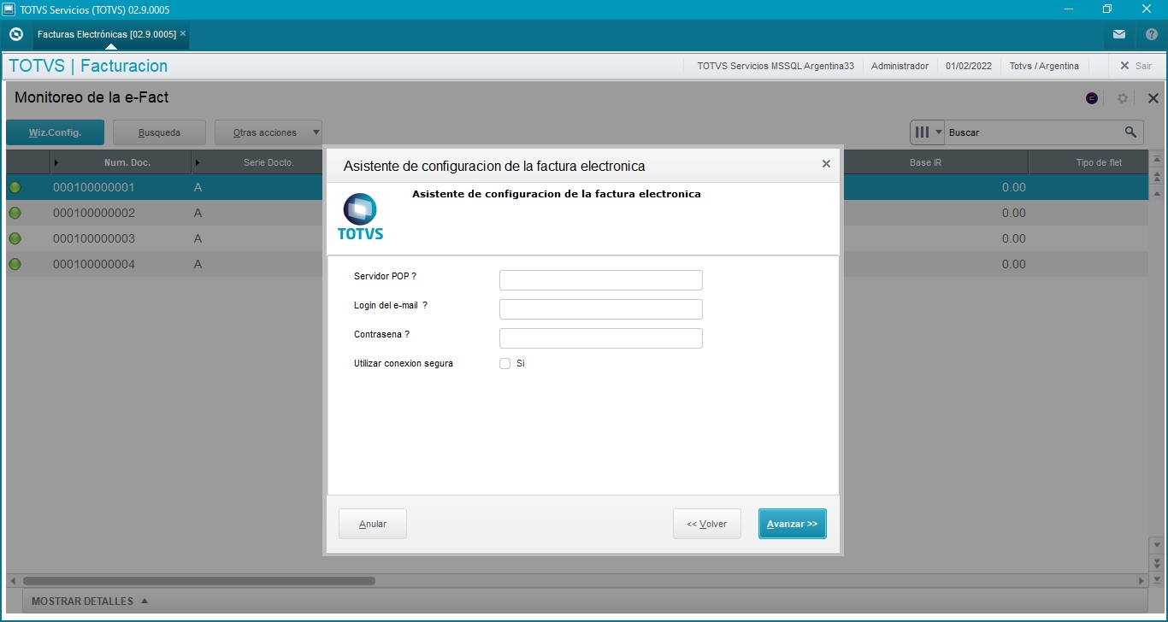1168x622 pixels.
Task: Click into the Buscar search field
Action: coord(1034,132)
